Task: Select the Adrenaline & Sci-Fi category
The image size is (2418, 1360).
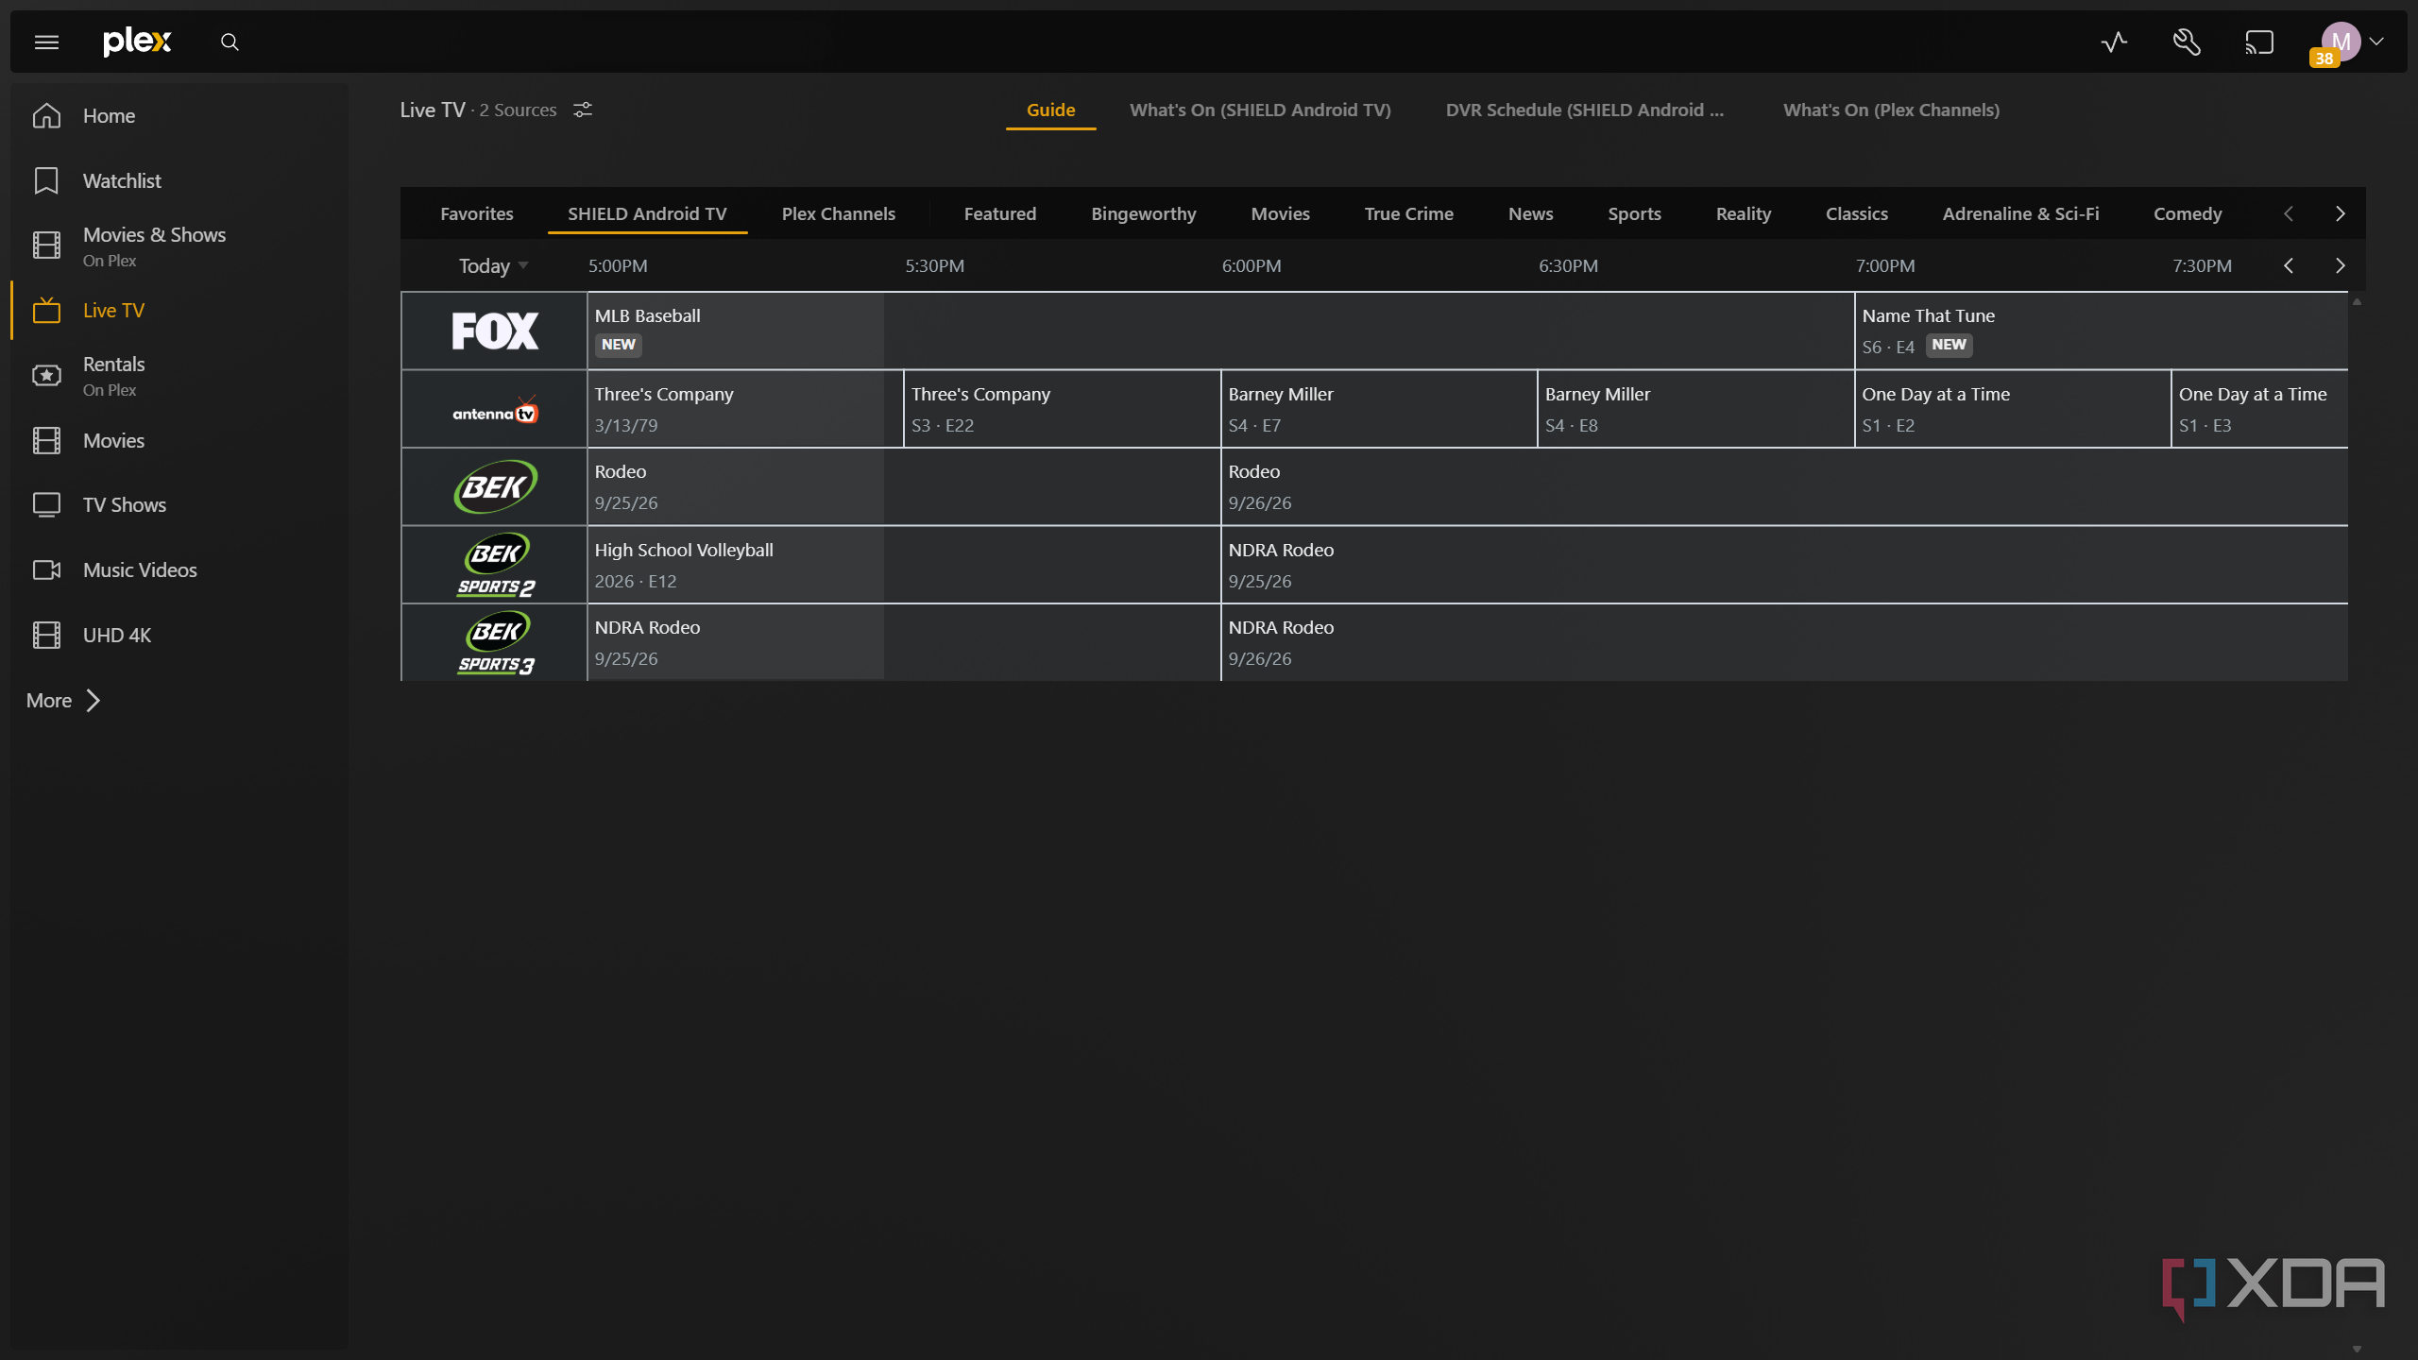Action: [x=2020, y=213]
